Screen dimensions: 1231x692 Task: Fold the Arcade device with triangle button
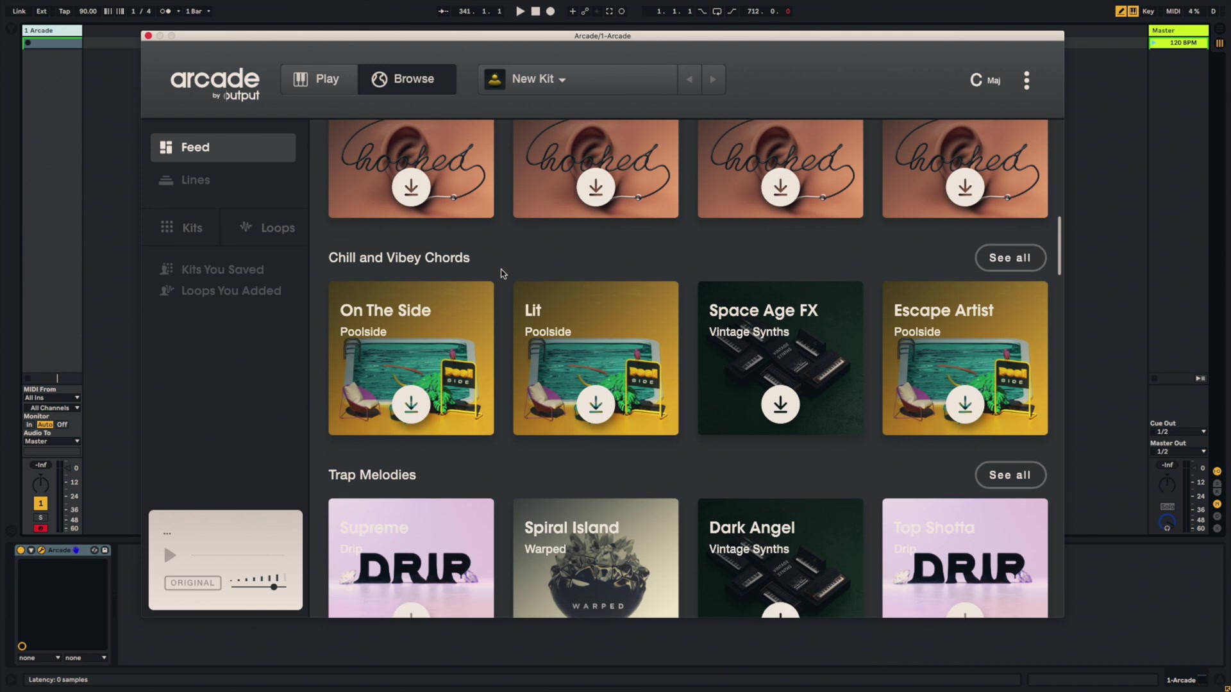pyautogui.click(x=31, y=550)
